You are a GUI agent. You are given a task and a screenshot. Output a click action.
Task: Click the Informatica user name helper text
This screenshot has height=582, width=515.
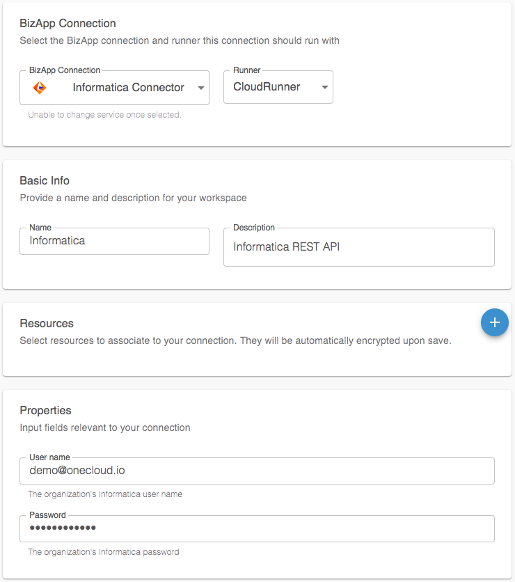pos(104,494)
